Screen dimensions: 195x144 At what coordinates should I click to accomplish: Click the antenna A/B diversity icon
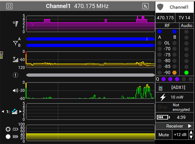17,42
